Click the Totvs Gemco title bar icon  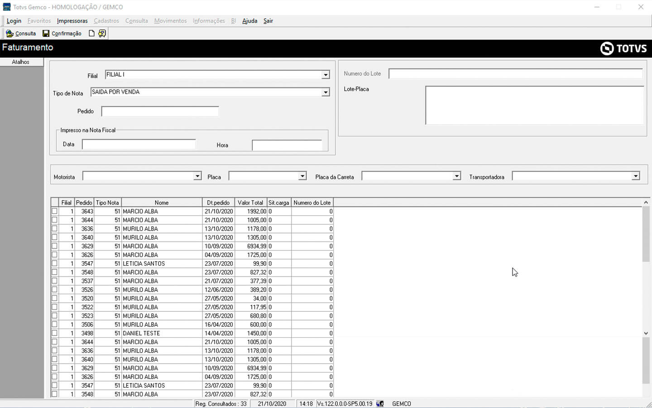6,7
